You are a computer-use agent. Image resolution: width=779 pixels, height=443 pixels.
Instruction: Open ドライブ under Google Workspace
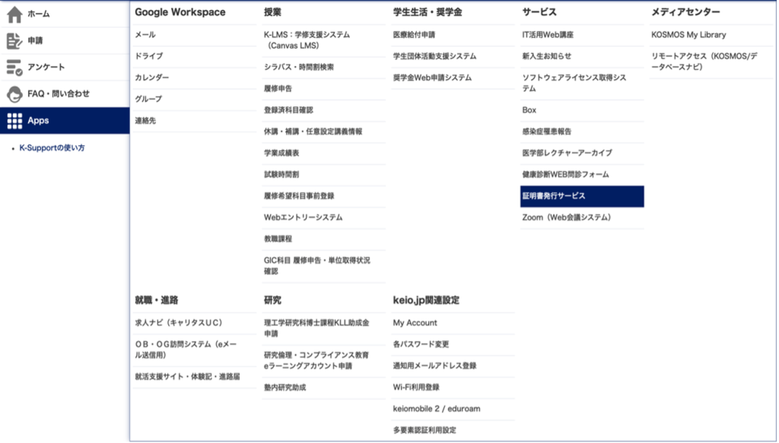(x=148, y=56)
